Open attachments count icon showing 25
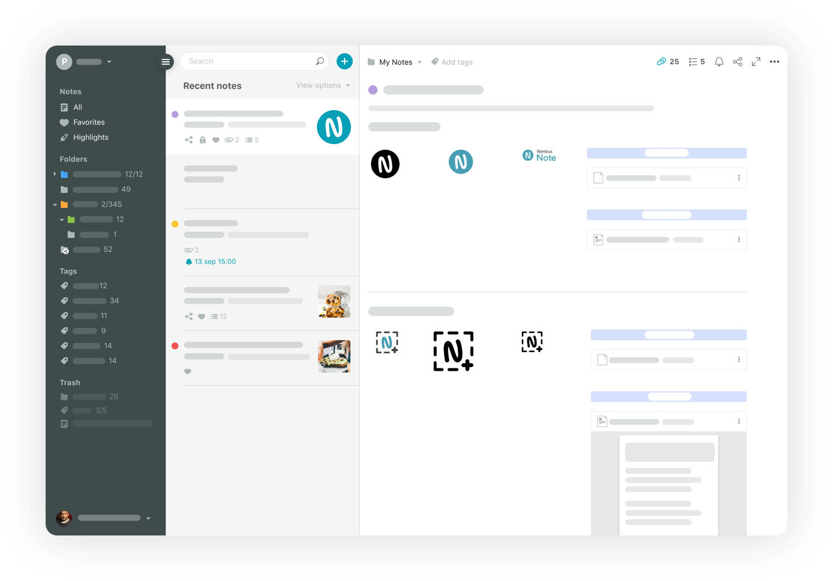 (668, 62)
